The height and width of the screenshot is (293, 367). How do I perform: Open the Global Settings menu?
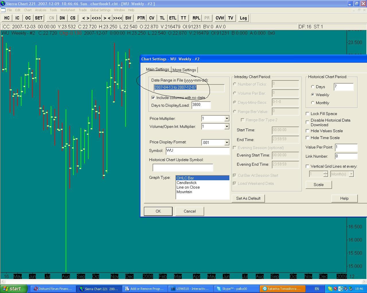tap(100, 10)
